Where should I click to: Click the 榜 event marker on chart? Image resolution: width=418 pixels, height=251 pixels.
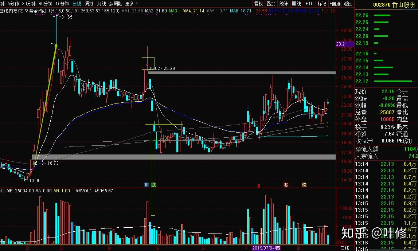click(304, 185)
